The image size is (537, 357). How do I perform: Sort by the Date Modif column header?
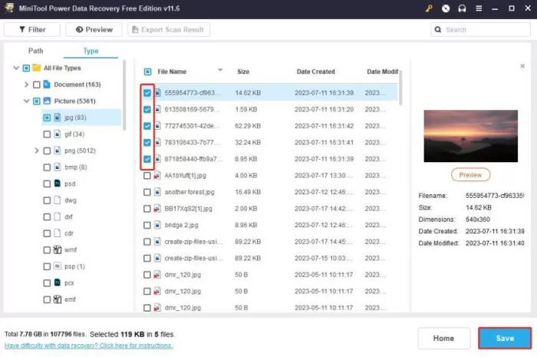click(x=382, y=71)
